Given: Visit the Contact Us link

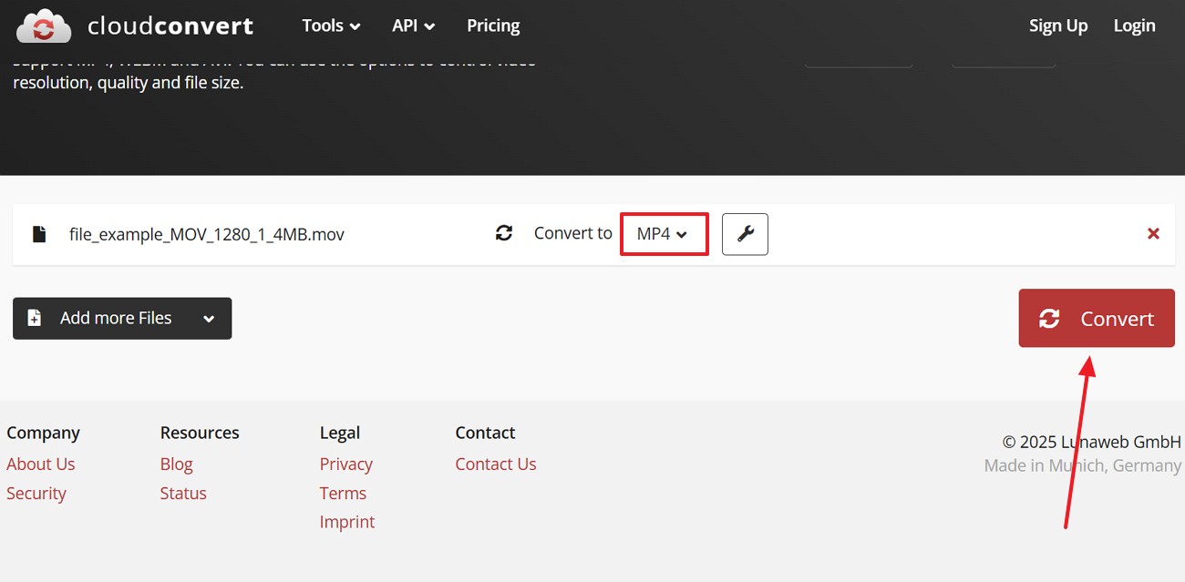Looking at the screenshot, I should [495, 464].
